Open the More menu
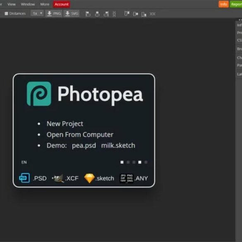Viewport: 242px width, 242px height. (45, 4)
